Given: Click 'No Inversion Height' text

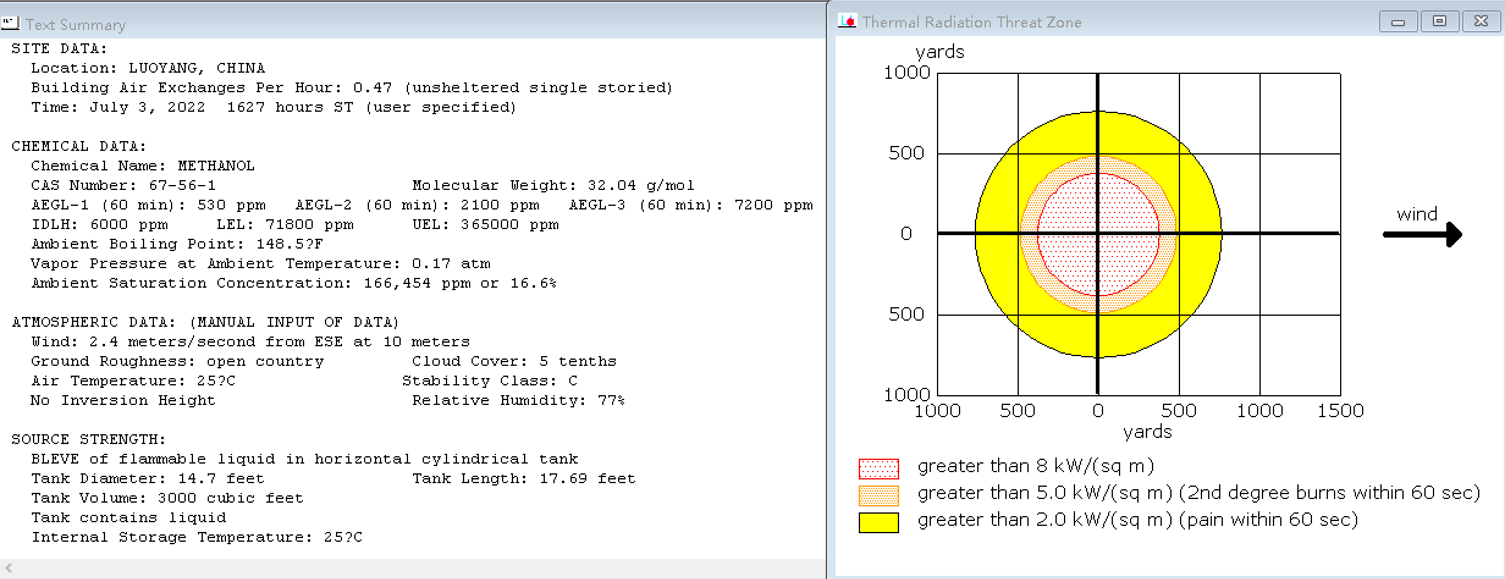Looking at the screenshot, I should 123,400.
